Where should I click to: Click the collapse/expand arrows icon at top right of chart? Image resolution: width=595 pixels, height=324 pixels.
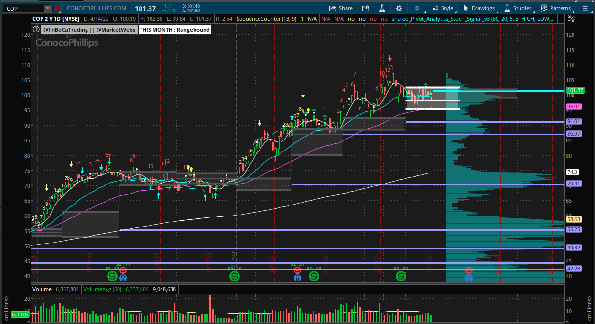point(571,19)
